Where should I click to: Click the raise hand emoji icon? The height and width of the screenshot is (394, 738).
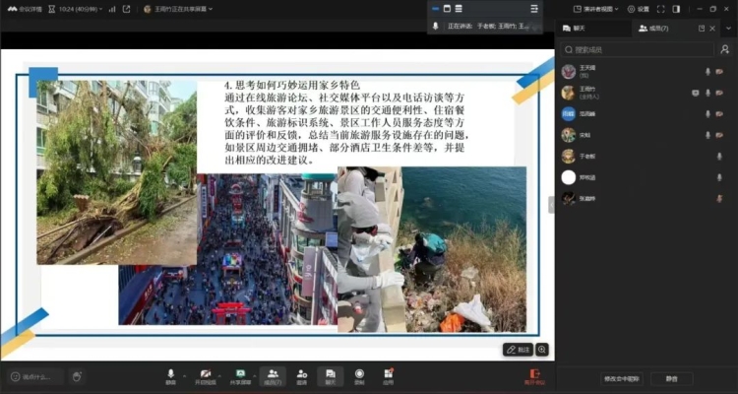pyautogui.click(x=76, y=376)
